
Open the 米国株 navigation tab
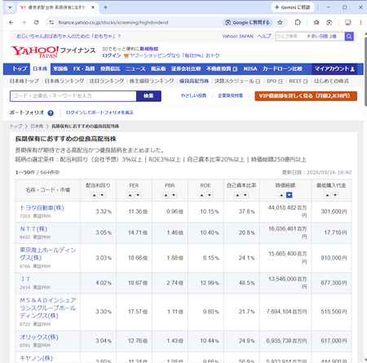(x=60, y=69)
